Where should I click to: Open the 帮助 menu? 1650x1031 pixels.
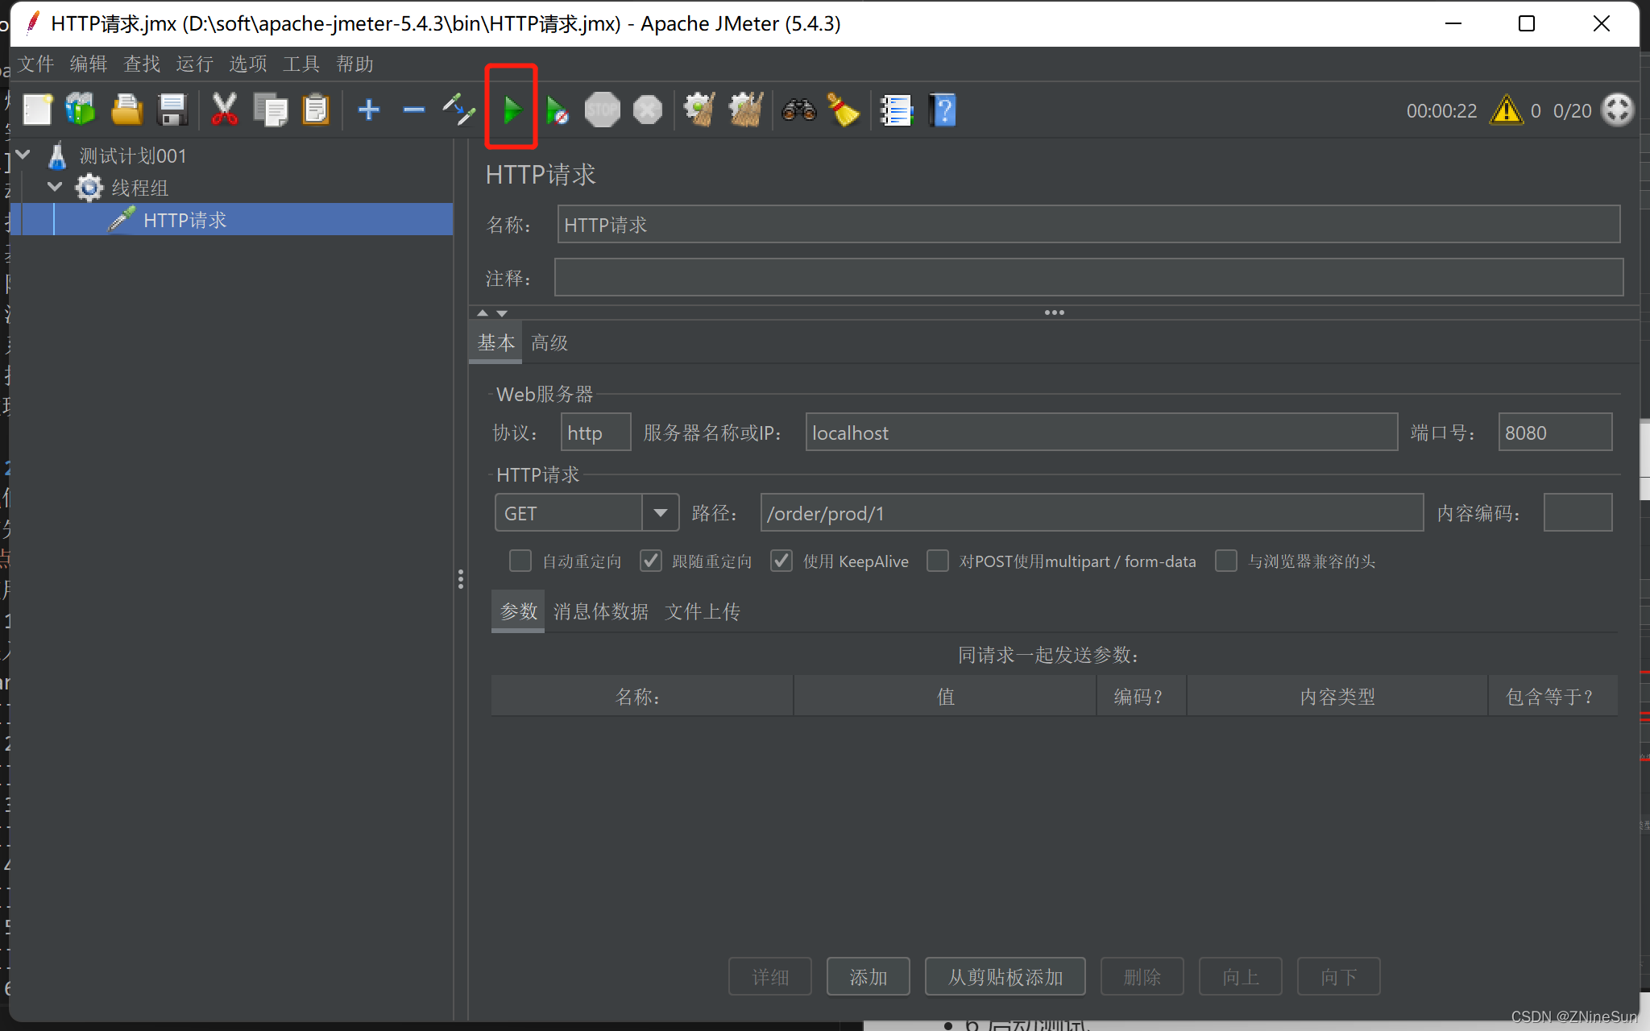coord(354,64)
